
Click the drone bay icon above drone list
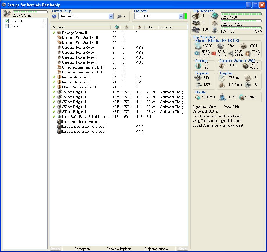pos(7,13)
